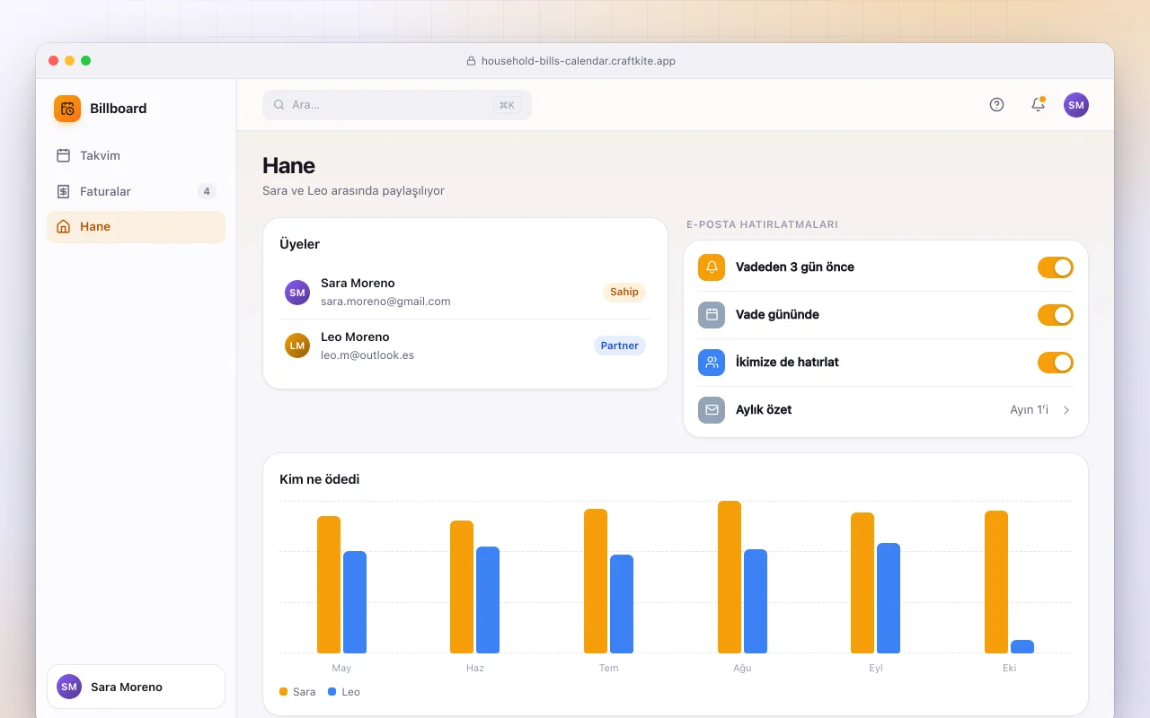Click the sara.moreno@gmail.com email text
Viewport: 1150px width, 718px height.
tap(385, 302)
